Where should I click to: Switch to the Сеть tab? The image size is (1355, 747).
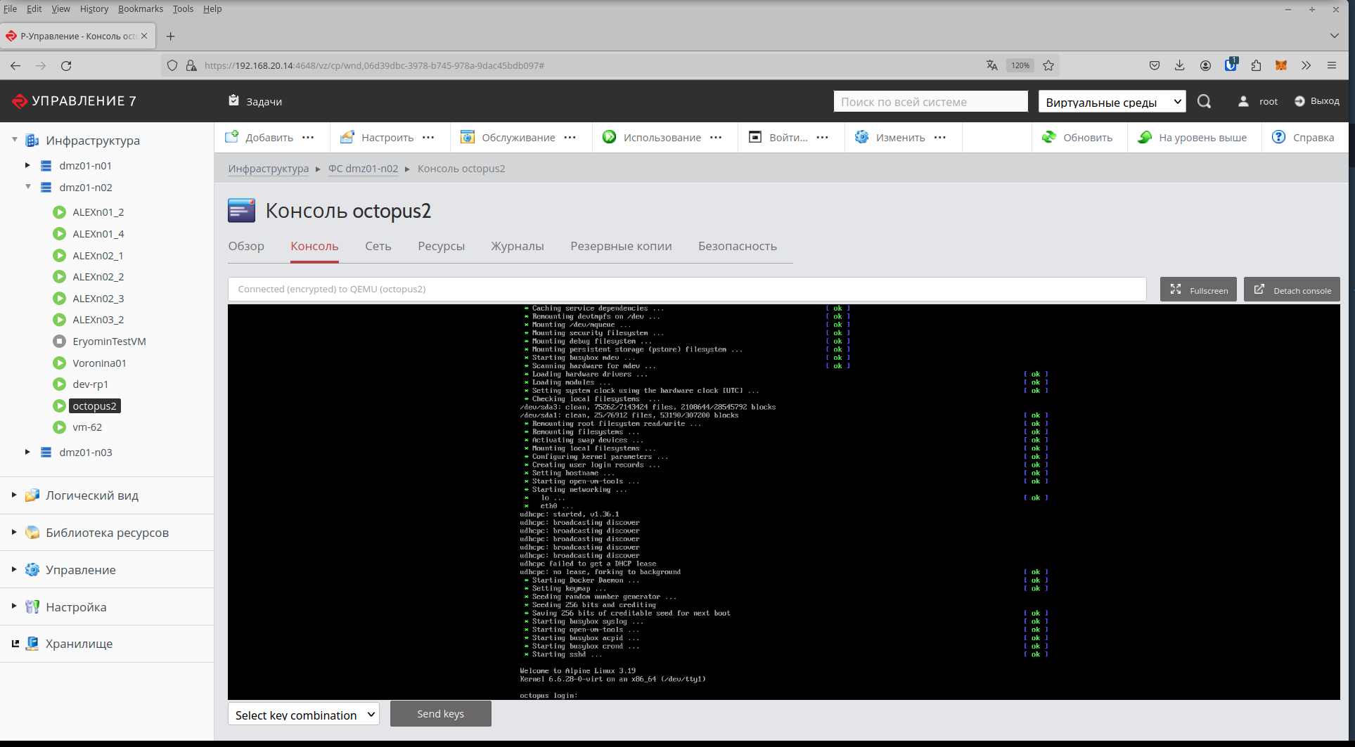click(378, 246)
